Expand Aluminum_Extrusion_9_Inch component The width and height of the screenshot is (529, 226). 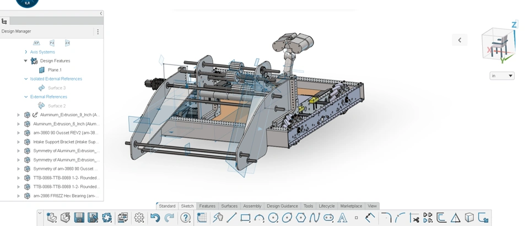click(19, 115)
